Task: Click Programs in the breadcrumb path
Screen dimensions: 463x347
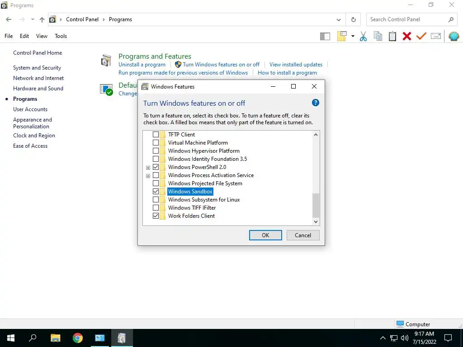Action: click(x=120, y=19)
